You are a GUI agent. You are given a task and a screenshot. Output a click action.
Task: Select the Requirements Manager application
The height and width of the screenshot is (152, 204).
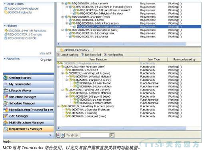(28, 129)
